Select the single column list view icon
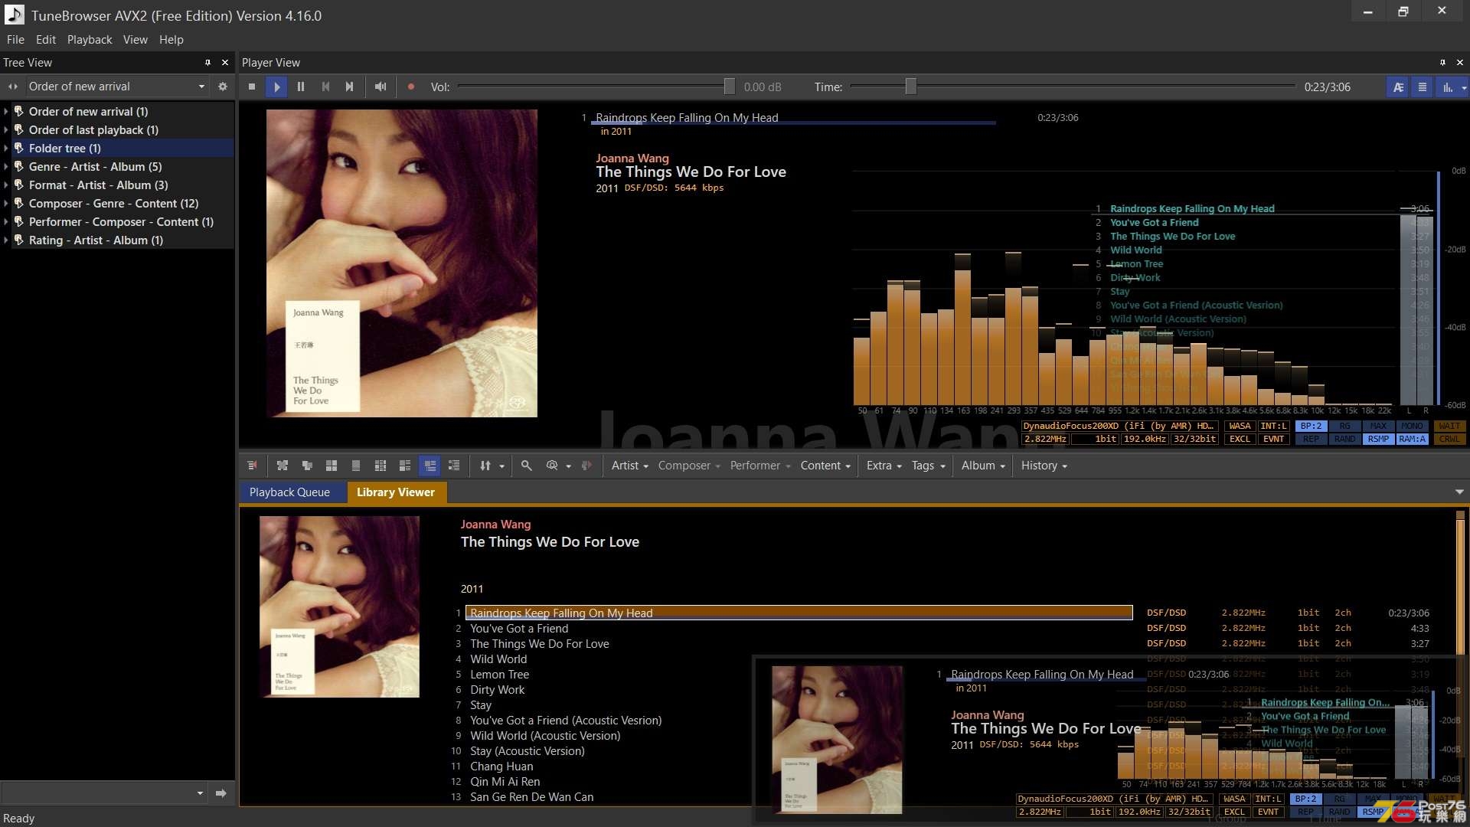 point(356,466)
